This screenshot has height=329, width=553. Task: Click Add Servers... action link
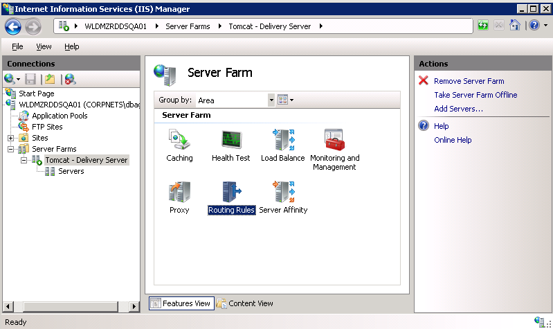tap(458, 109)
